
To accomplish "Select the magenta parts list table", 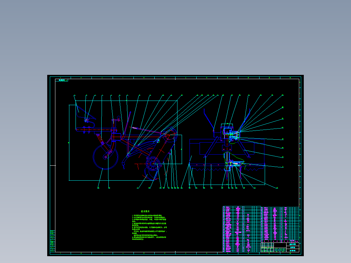I will click(261, 229).
